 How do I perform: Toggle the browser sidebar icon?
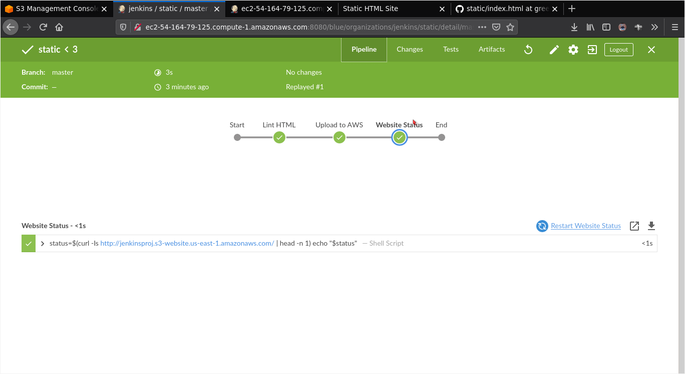click(606, 27)
